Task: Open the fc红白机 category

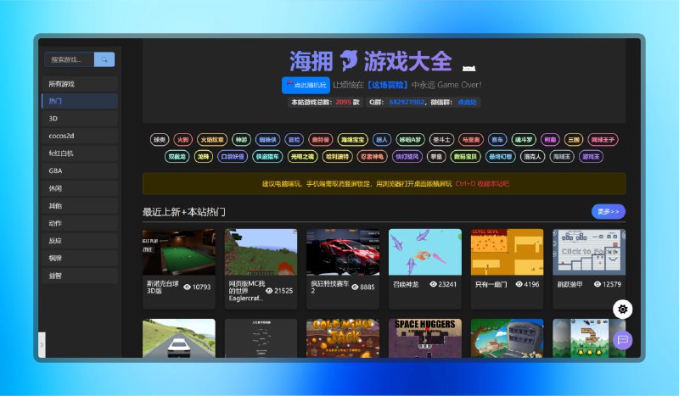Action: [x=80, y=153]
